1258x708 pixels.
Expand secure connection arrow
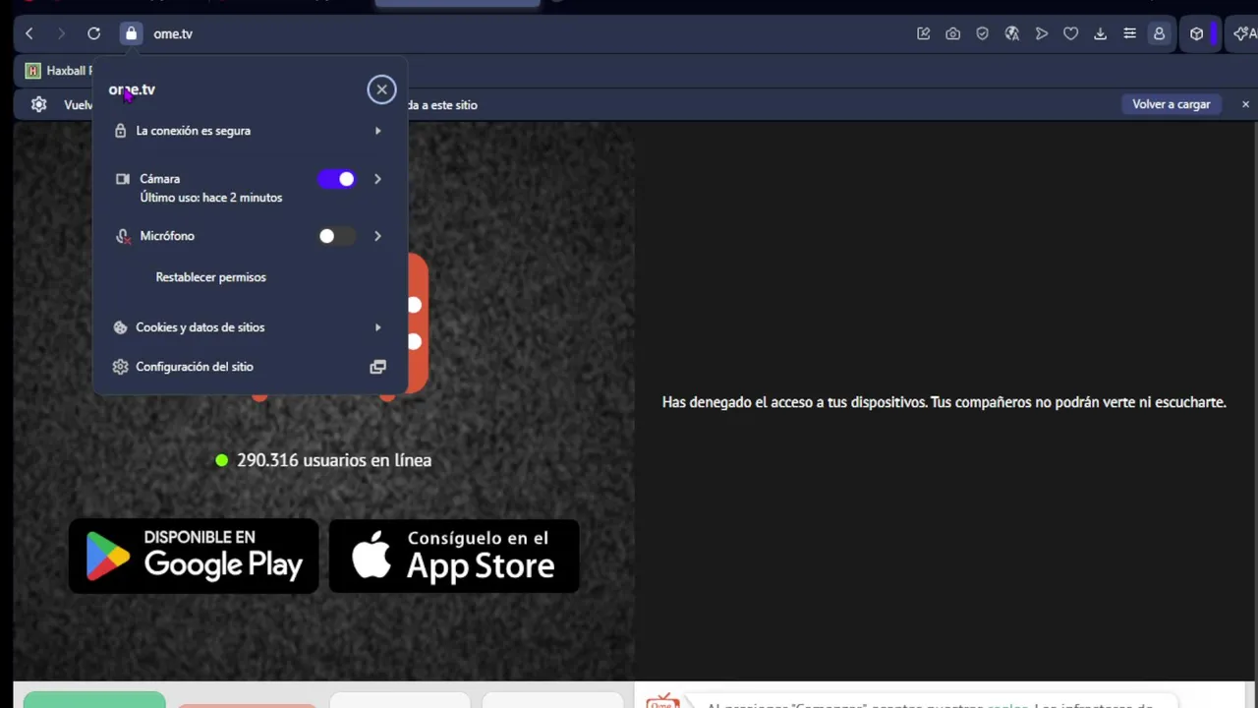[x=377, y=131]
